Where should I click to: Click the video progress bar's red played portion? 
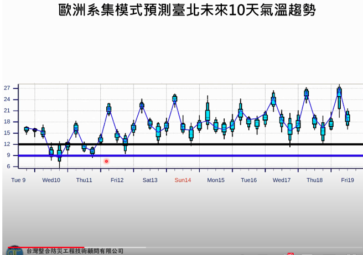point(46,247)
